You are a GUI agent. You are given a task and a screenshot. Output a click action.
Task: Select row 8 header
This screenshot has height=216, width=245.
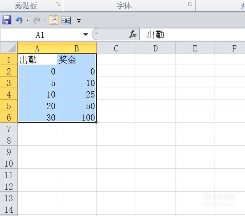coord(9,140)
